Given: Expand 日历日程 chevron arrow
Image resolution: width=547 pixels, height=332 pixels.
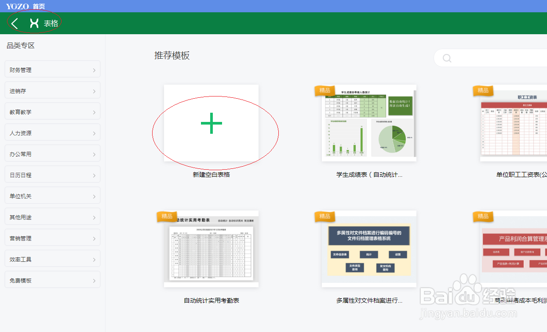Looking at the screenshot, I should coord(94,175).
